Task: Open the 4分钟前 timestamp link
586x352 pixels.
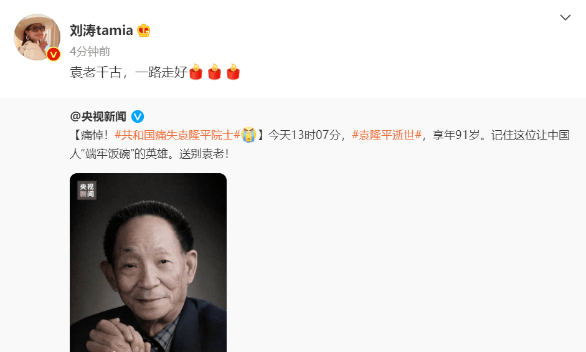Action: click(x=90, y=51)
